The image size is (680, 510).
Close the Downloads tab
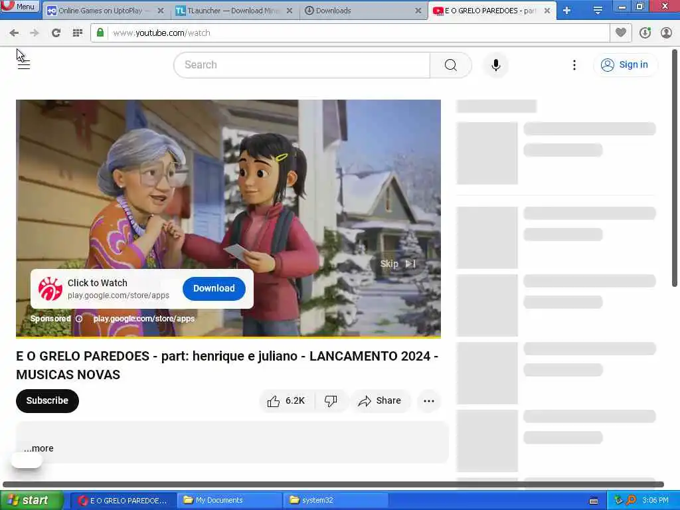(418, 11)
